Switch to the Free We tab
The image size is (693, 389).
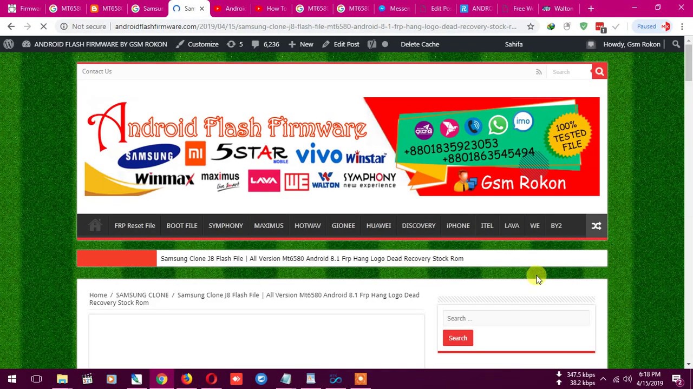point(518,9)
